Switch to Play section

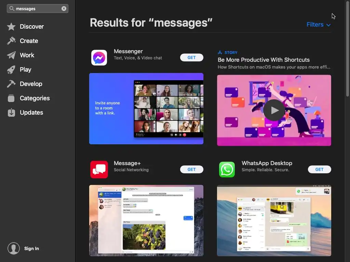pos(25,70)
